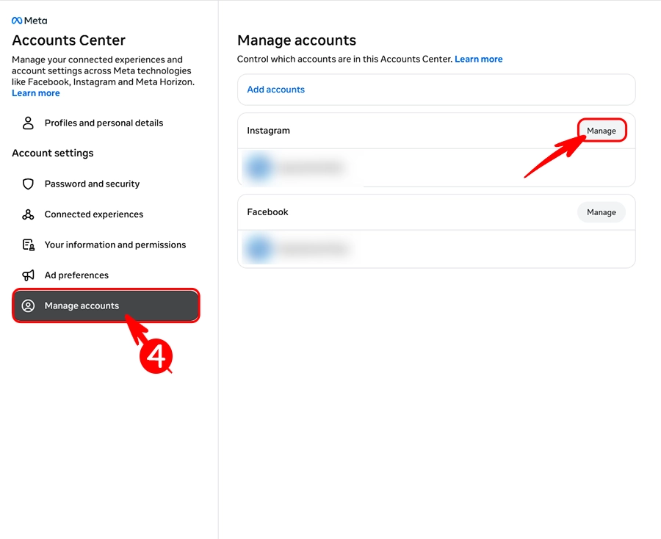Click the Your information and permissions document icon
This screenshot has height=539, width=661.
[29, 245]
